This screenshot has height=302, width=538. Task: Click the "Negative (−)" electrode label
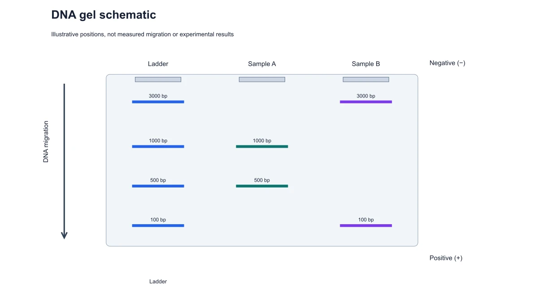(x=447, y=63)
